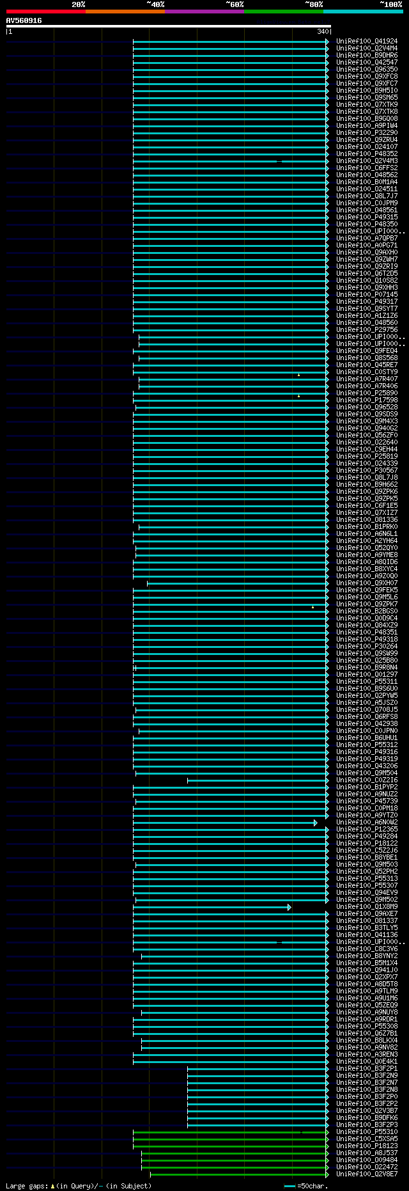Click the yellow gap marker on the P25890 row
Screen dimensions: 409x1191
pyautogui.click(x=298, y=396)
